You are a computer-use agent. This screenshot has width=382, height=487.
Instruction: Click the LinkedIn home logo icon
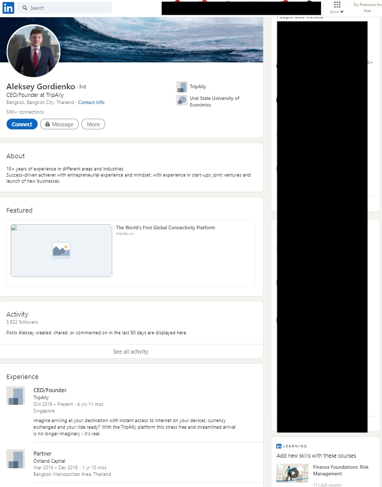pyautogui.click(x=8, y=8)
